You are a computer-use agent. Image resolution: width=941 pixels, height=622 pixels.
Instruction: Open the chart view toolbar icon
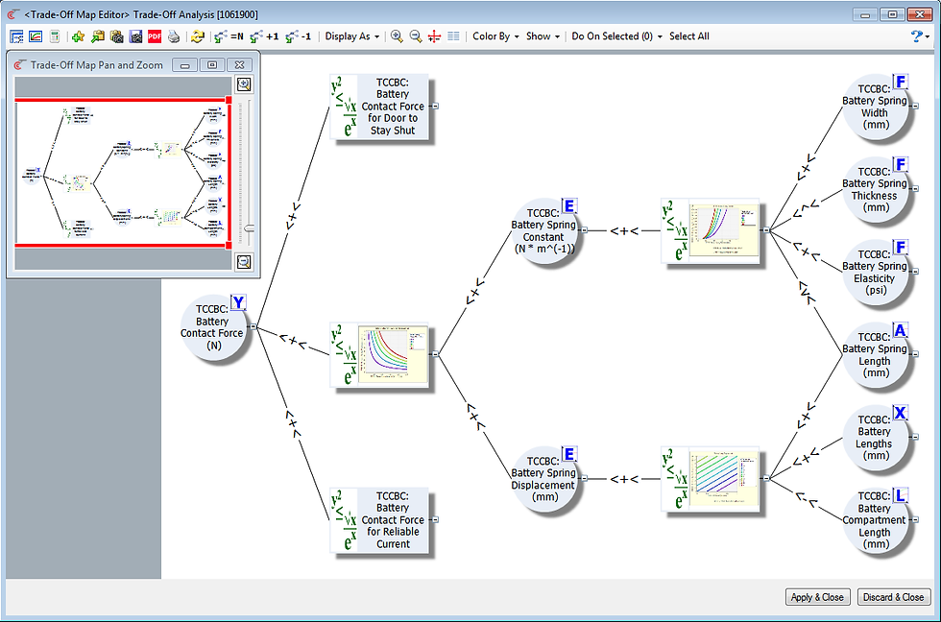pos(36,36)
